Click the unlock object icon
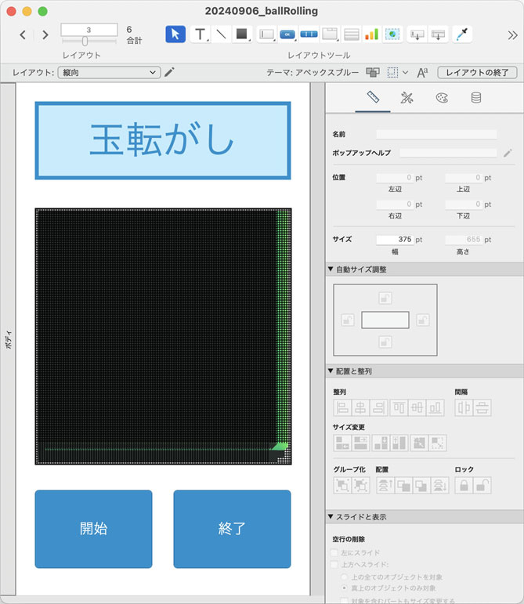Viewport: 524px width, 604px height. tap(482, 486)
